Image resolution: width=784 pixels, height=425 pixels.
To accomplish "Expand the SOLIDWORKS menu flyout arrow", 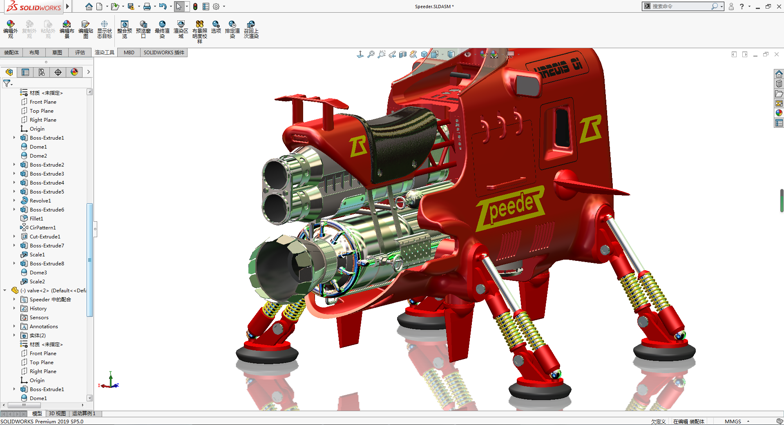I will 68,7.
